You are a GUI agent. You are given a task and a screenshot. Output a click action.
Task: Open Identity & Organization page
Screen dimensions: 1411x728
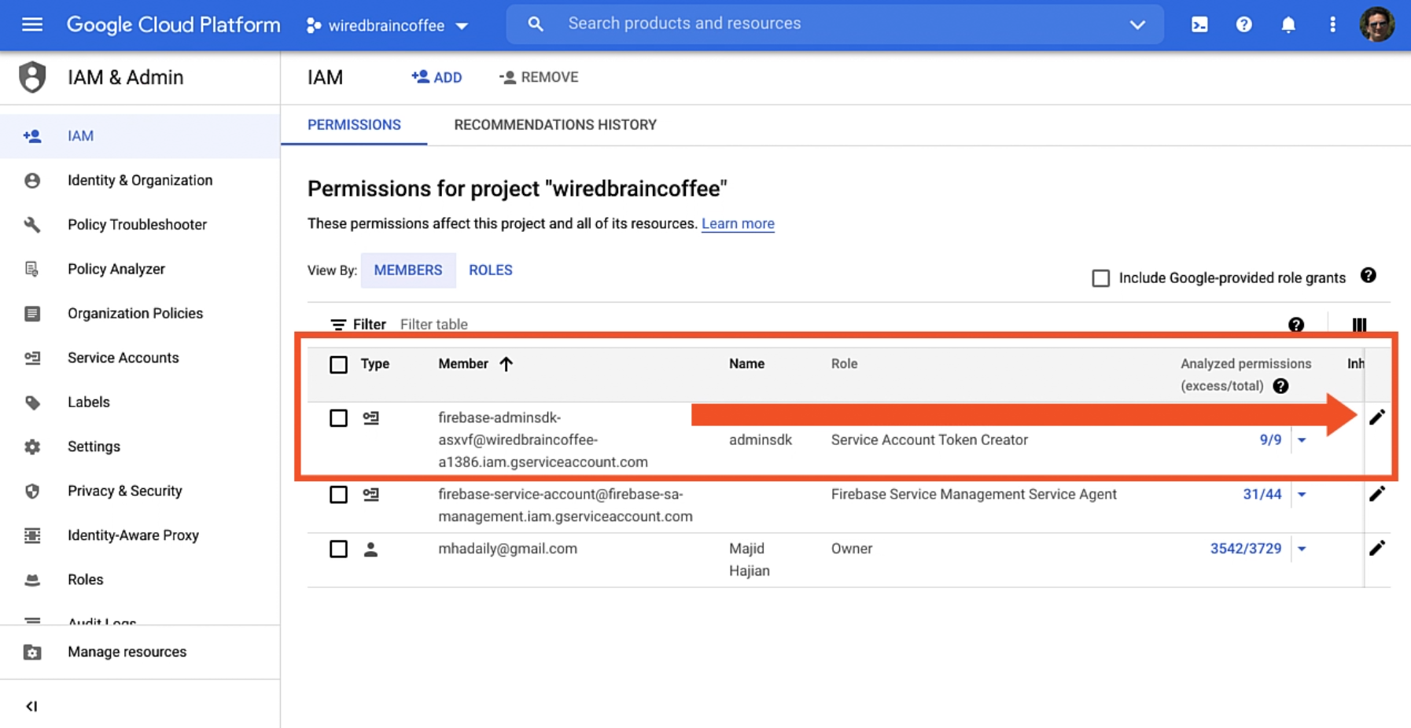pos(140,181)
